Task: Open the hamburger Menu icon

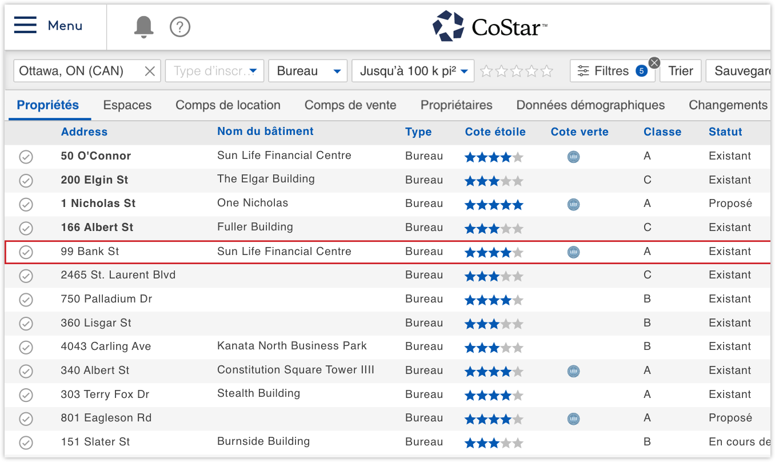Action: tap(25, 25)
